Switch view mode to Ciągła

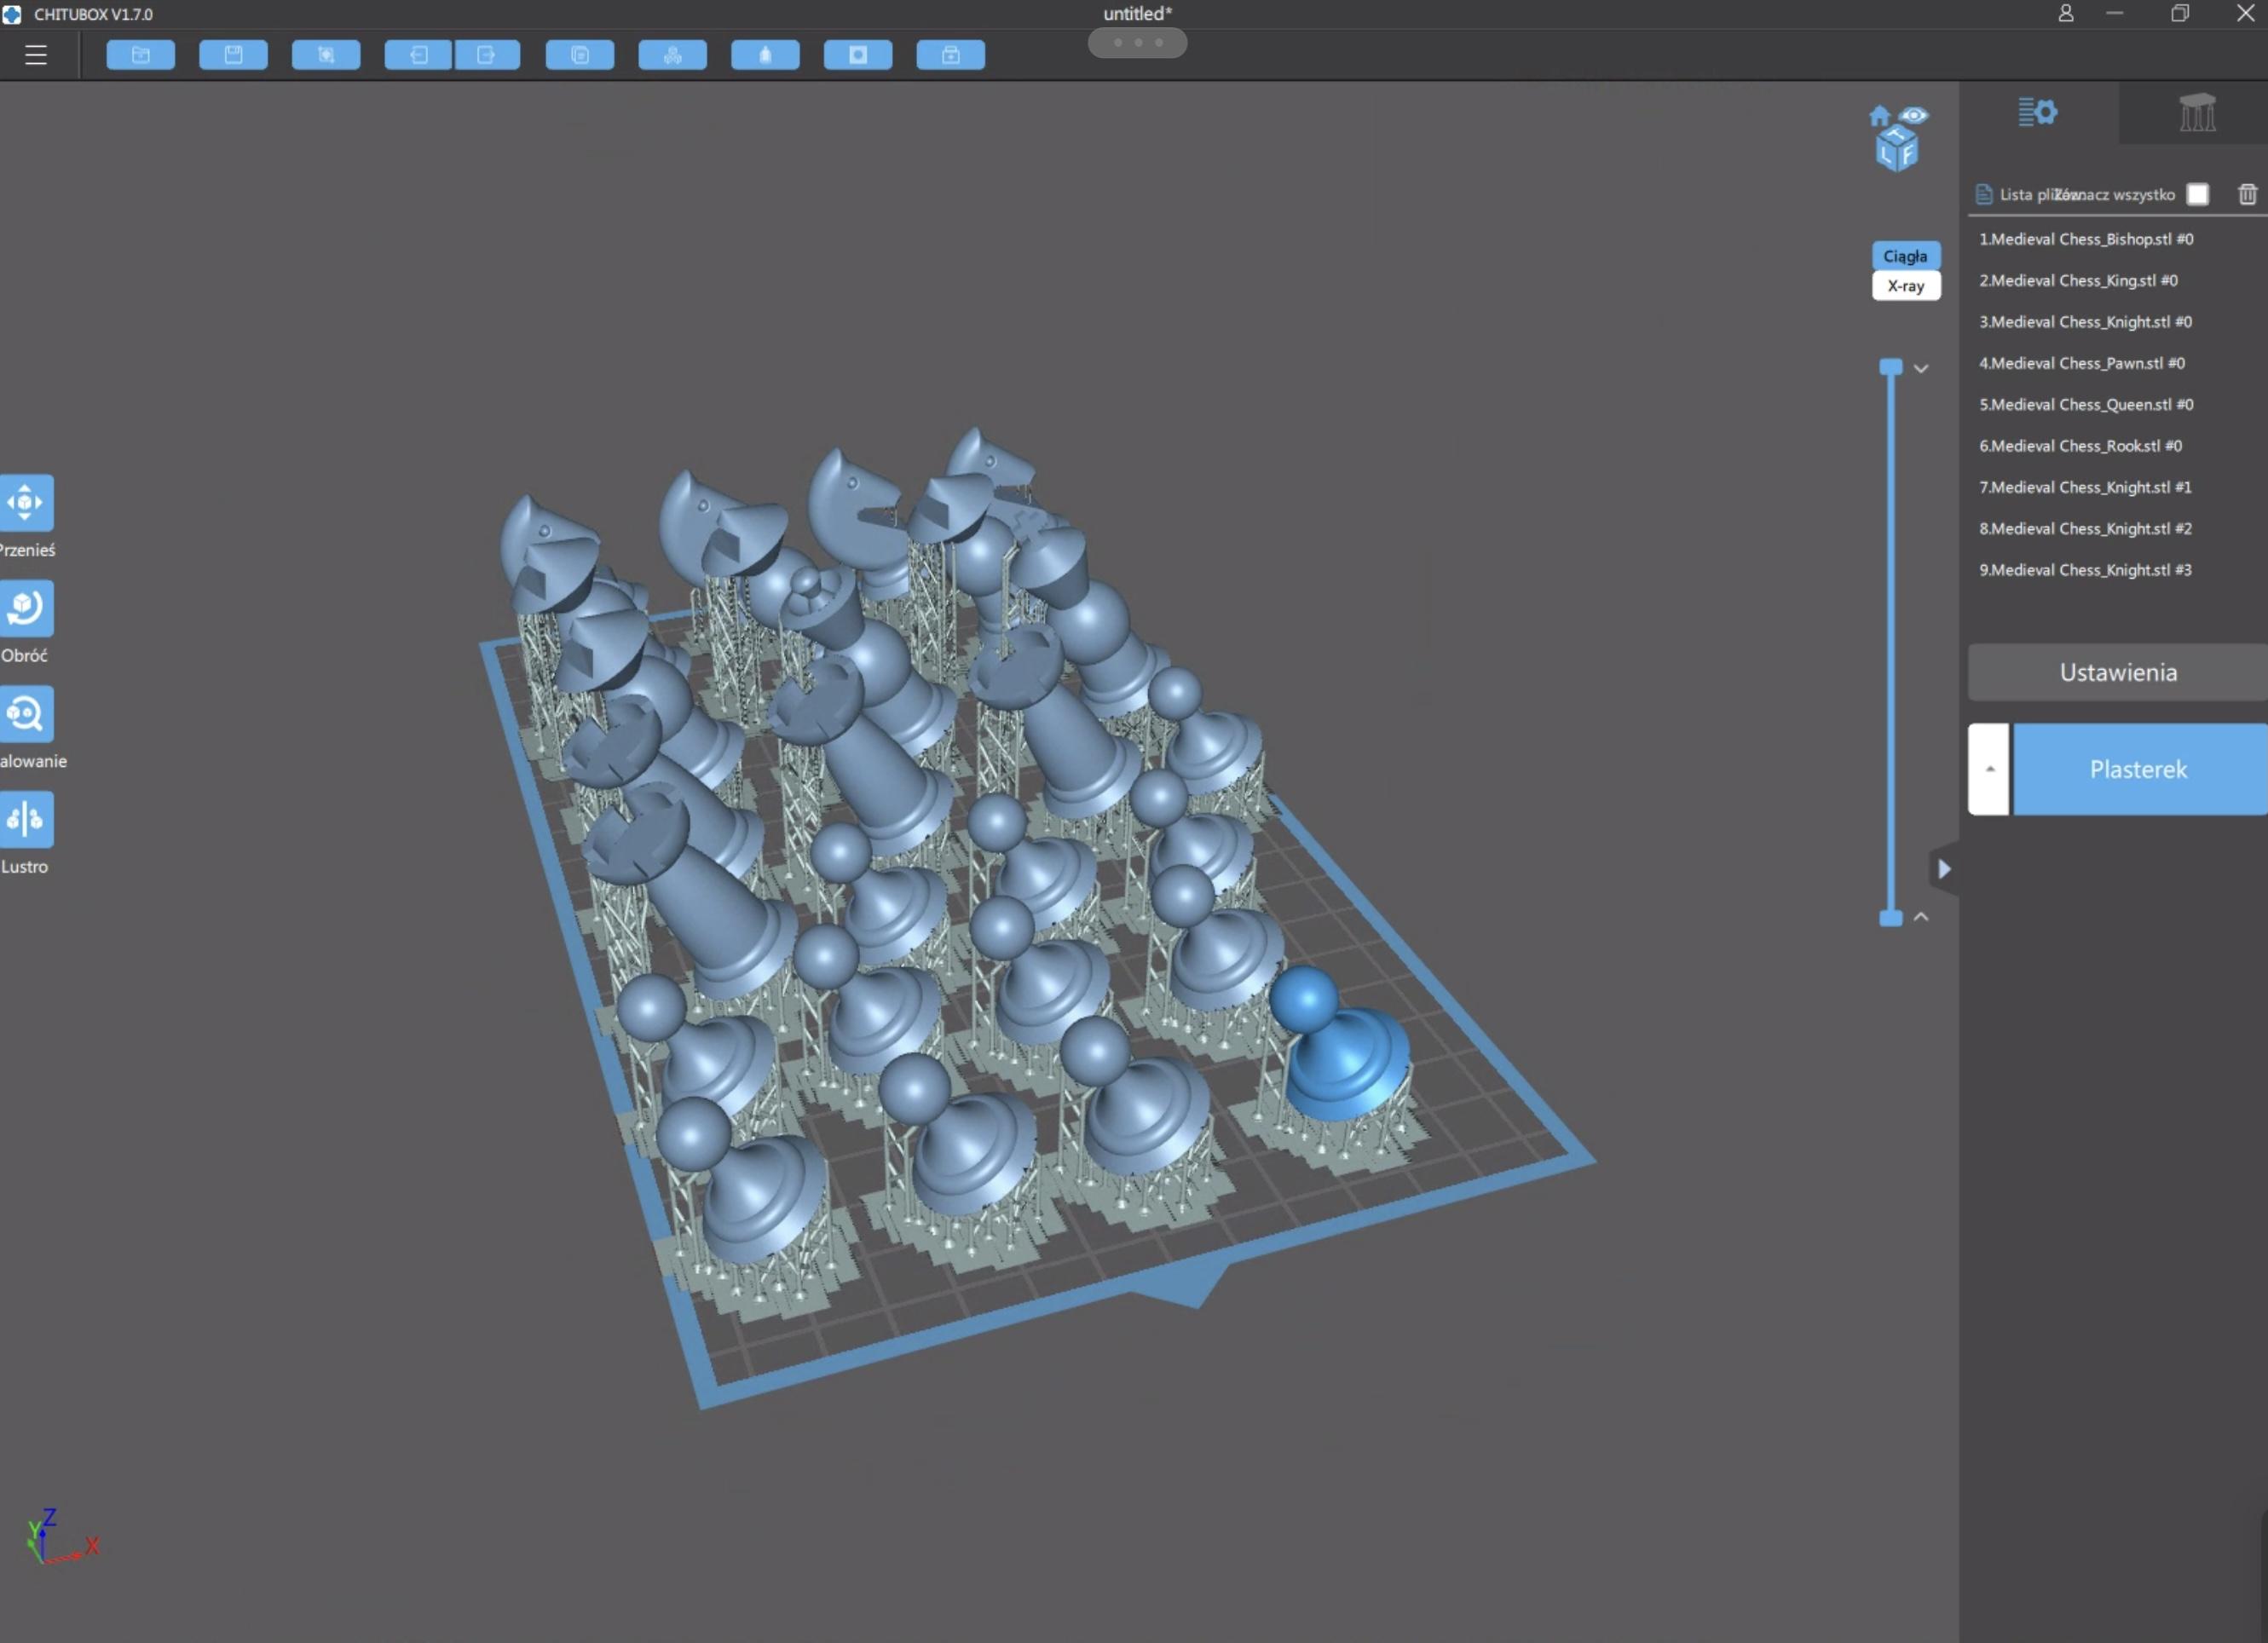coord(1905,256)
